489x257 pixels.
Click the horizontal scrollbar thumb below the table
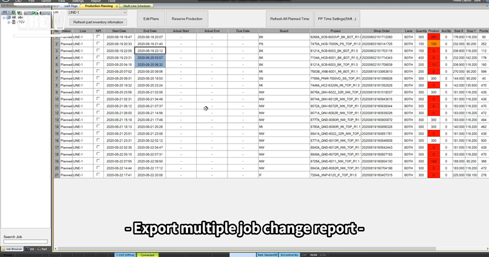[x=246, y=249]
